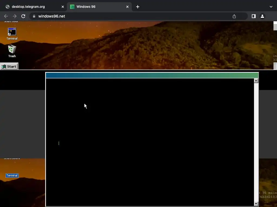
Task: Switch to the Windows 96 browser tab
Action: (99, 7)
